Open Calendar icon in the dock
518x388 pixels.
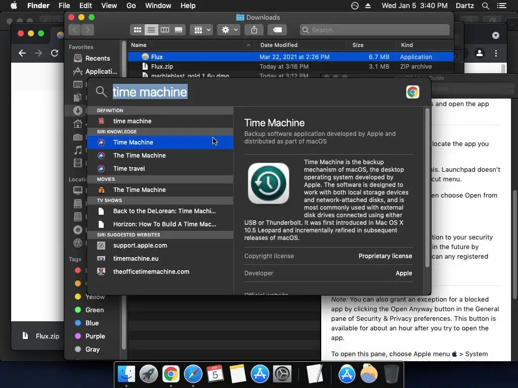point(215,374)
